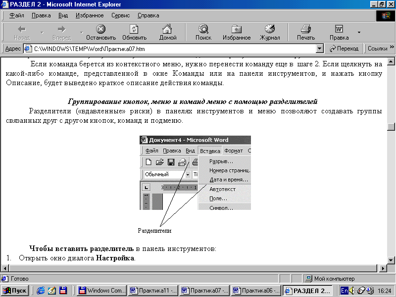
Task: Click the heading Группирование кнопок, меню
Action: tap(193, 101)
